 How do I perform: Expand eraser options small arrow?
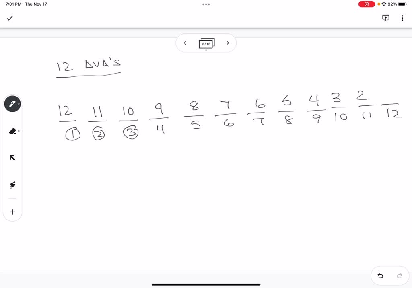pos(19,131)
